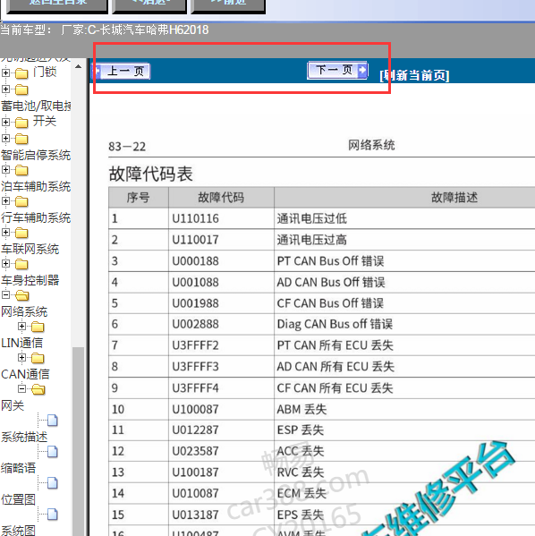
Task: Open the 缩略语 document
Action: coord(18,468)
